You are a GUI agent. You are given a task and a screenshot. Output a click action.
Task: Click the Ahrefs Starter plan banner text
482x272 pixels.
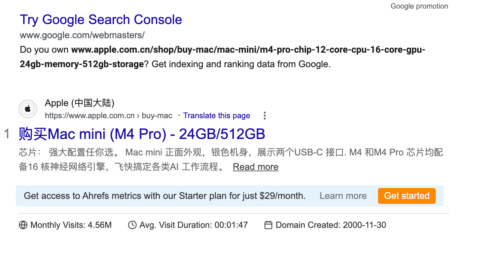tap(165, 196)
